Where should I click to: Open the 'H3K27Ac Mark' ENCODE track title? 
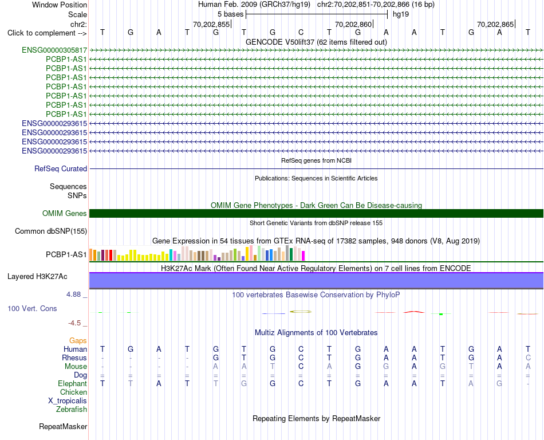coord(316,268)
